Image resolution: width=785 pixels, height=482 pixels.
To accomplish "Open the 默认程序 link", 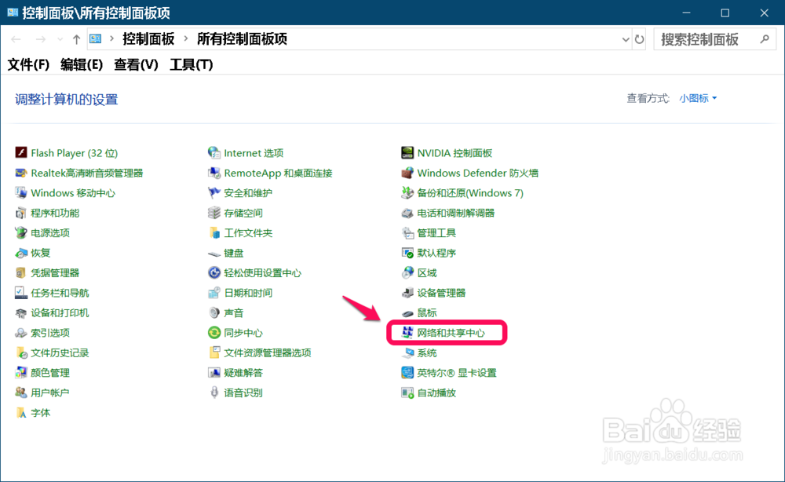I will coord(436,253).
